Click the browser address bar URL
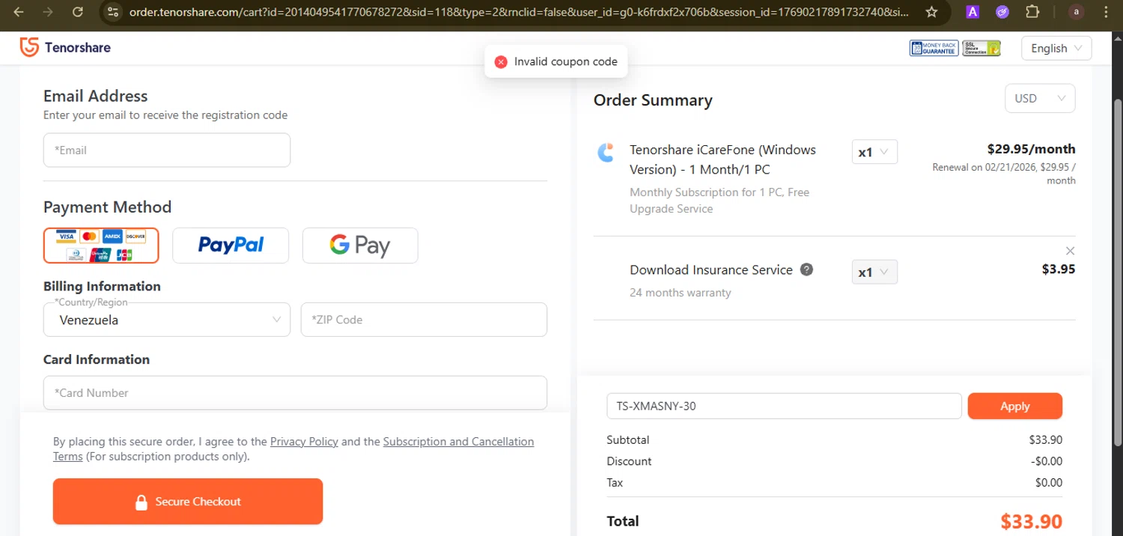 point(520,12)
